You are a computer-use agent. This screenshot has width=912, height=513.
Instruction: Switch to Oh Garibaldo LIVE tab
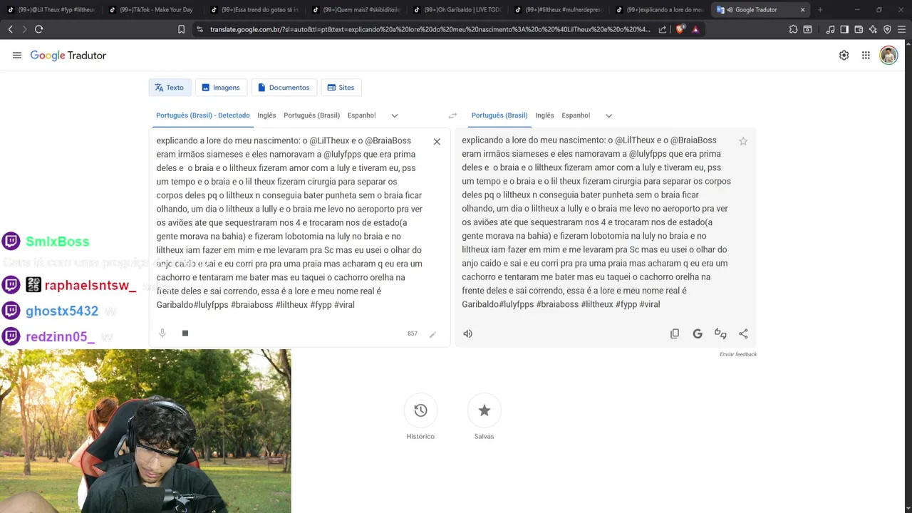click(457, 10)
